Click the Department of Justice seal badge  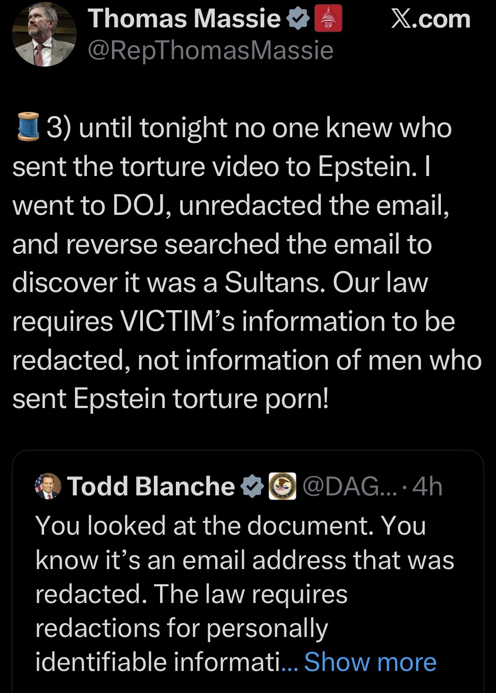tap(282, 486)
